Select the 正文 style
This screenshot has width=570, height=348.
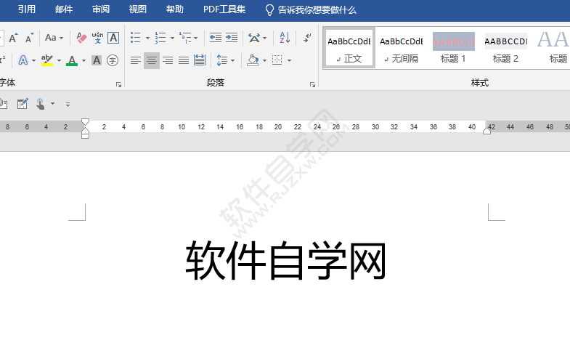tap(349, 48)
